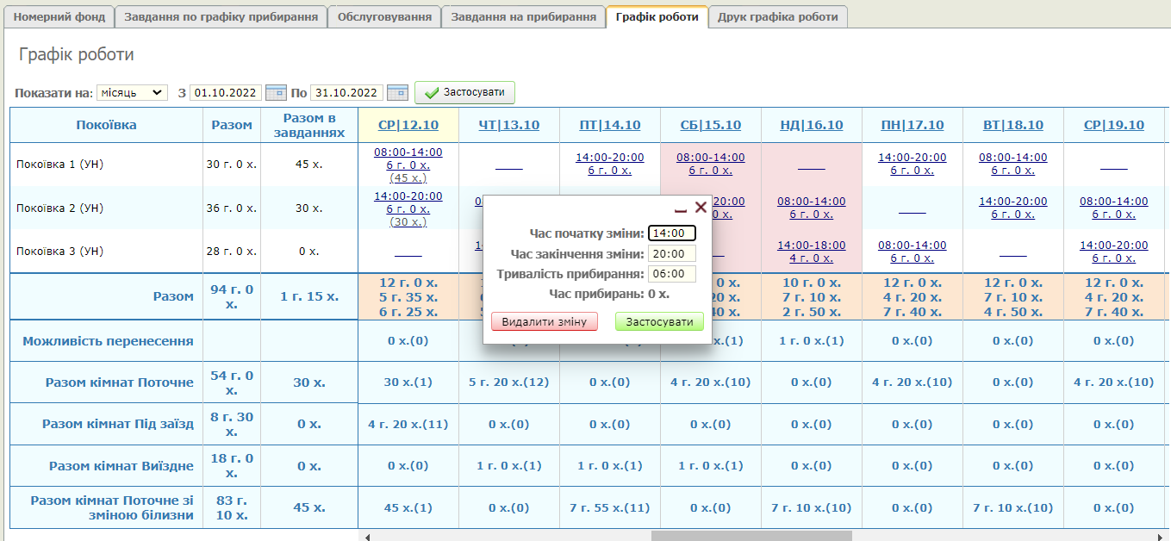Switch to the Номерний фонд tab
Image resolution: width=1171 pixels, height=541 pixels.
pyautogui.click(x=59, y=17)
